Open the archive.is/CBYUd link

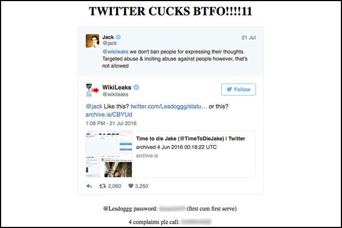click(108, 115)
